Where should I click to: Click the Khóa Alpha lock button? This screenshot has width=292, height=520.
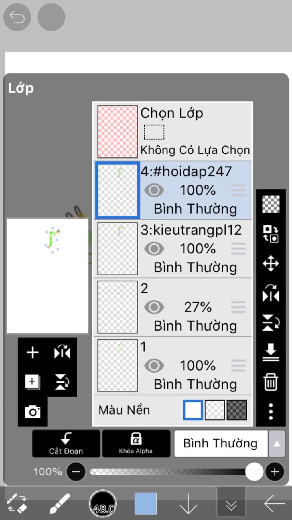pyautogui.click(x=136, y=444)
